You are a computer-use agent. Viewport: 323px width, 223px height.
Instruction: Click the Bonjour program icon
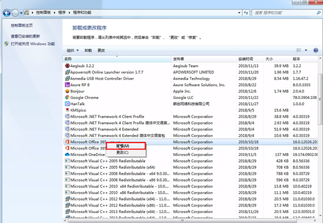pyautogui.click(x=68, y=91)
